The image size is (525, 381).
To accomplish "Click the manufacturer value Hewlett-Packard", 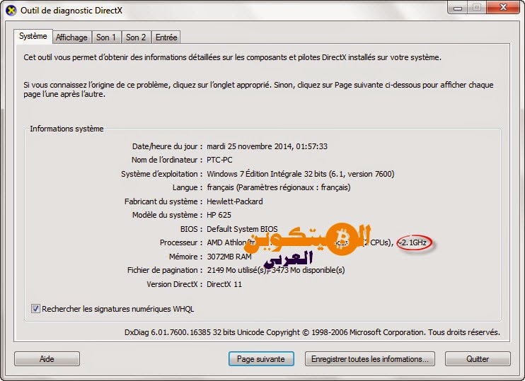I will pos(235,201).
